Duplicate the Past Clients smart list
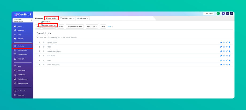Viewport: 246px width, 110px height. 221,56
